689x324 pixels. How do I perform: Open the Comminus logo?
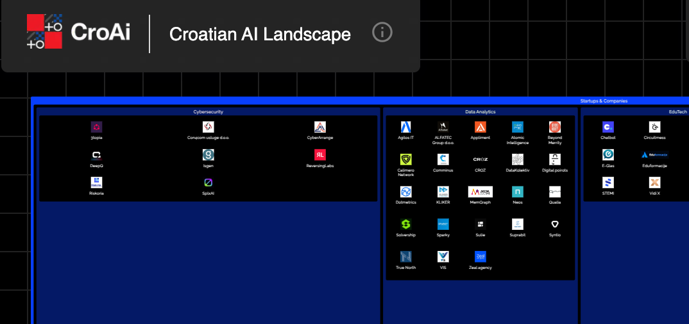click(443, 159)
